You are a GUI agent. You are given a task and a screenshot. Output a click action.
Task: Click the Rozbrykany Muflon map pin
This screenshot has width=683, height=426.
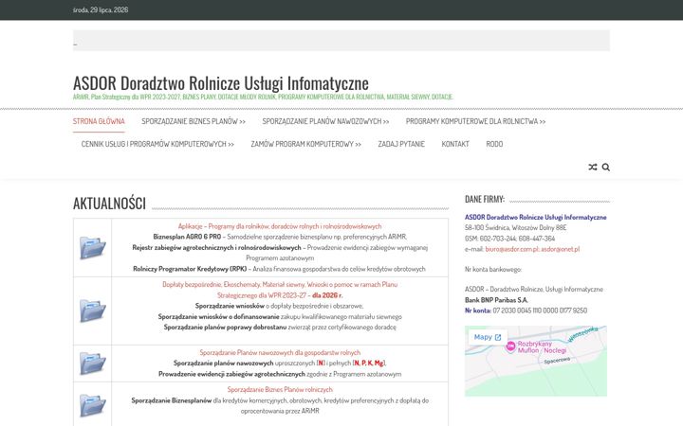click(510, 346)
